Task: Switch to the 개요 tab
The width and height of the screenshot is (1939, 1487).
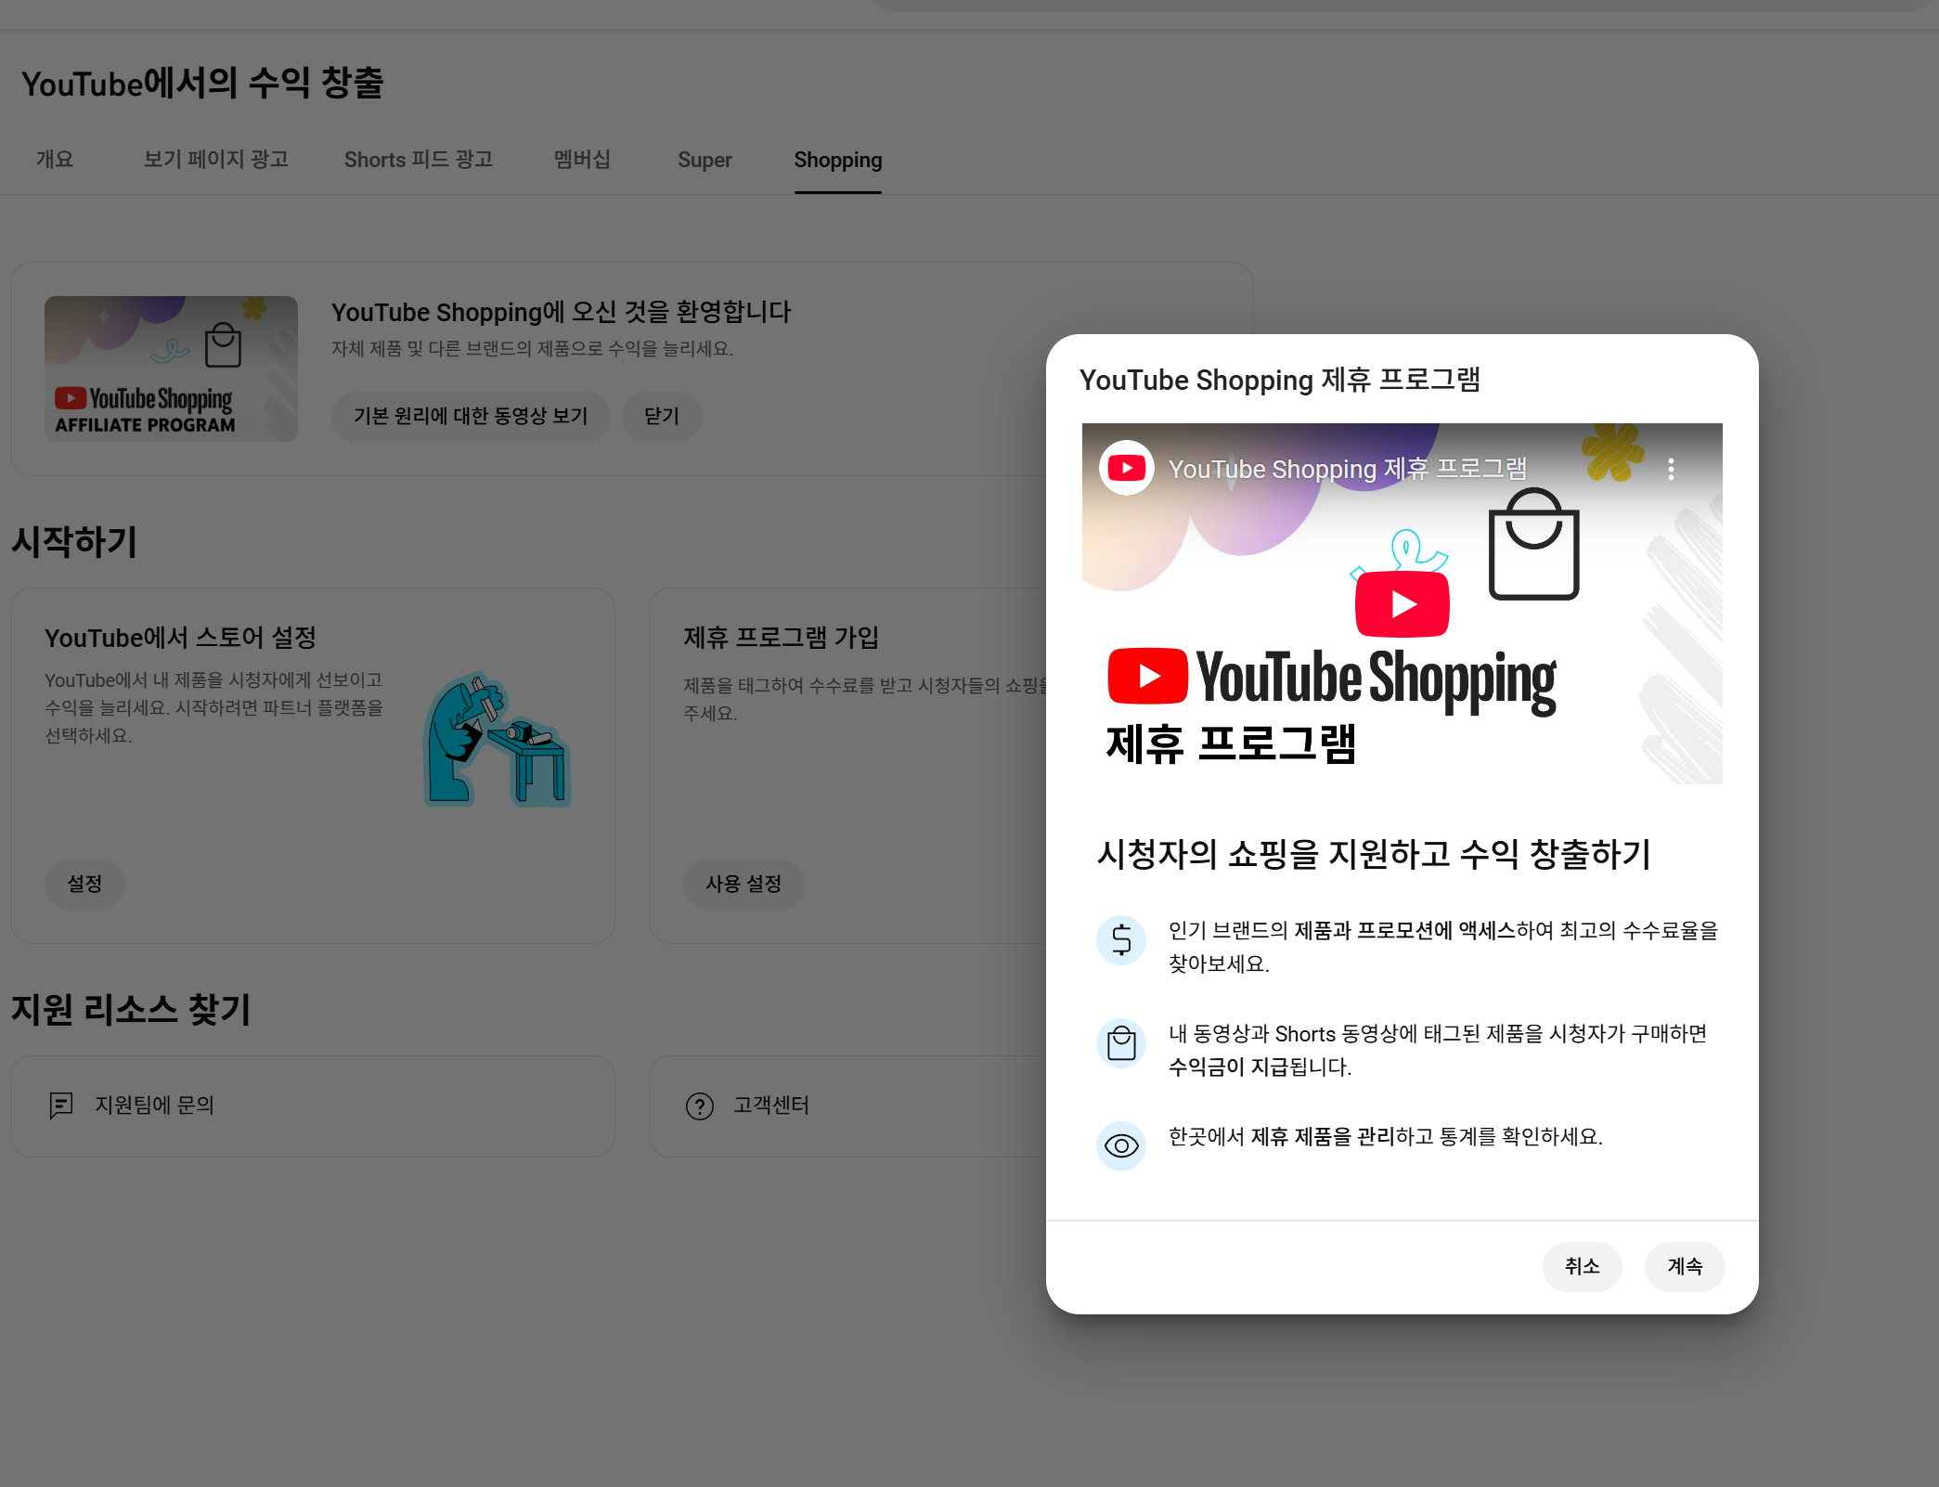Action: (x=55, y=160)
